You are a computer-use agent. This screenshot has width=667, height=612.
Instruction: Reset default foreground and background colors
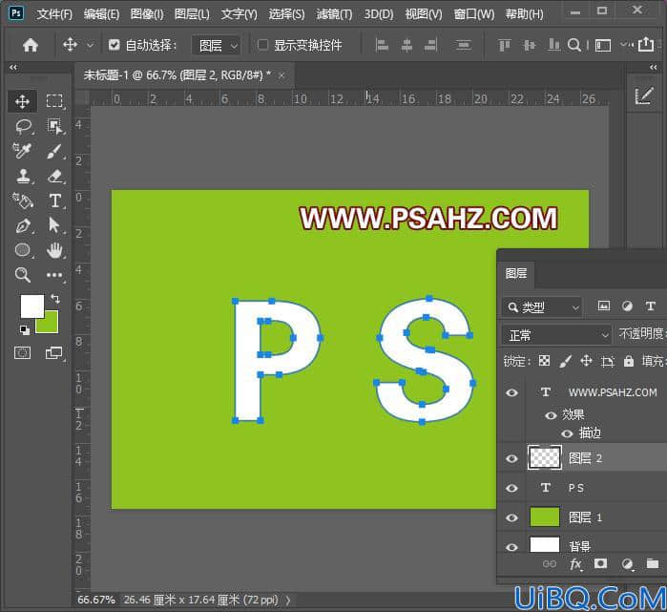click(x=24, y=329)
